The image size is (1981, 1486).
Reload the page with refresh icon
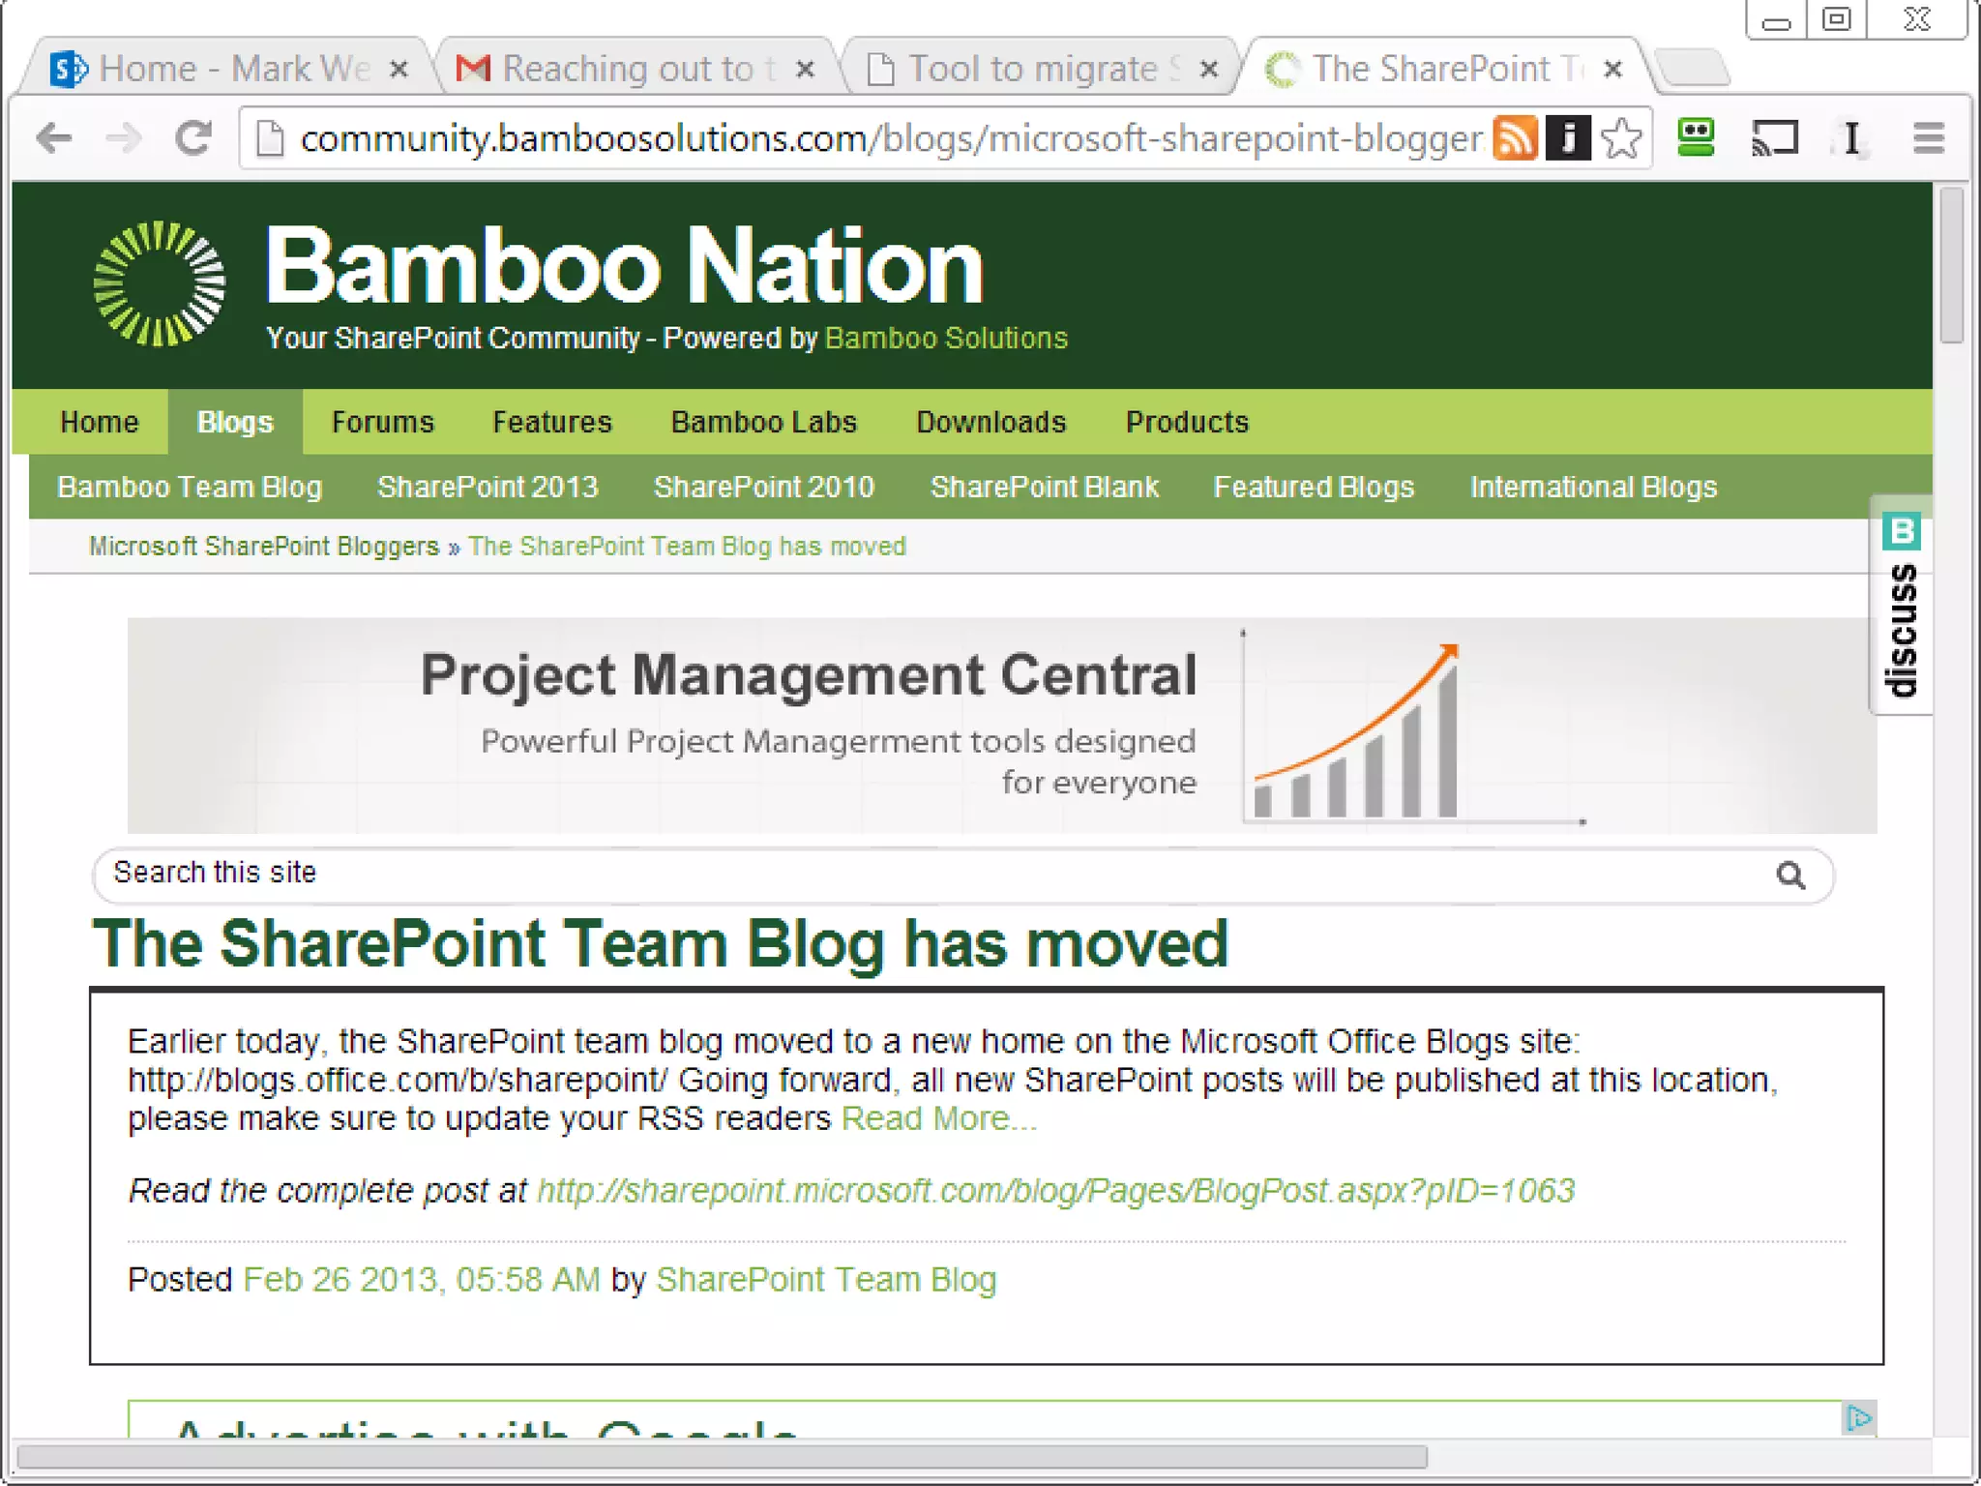click(193, 138)
